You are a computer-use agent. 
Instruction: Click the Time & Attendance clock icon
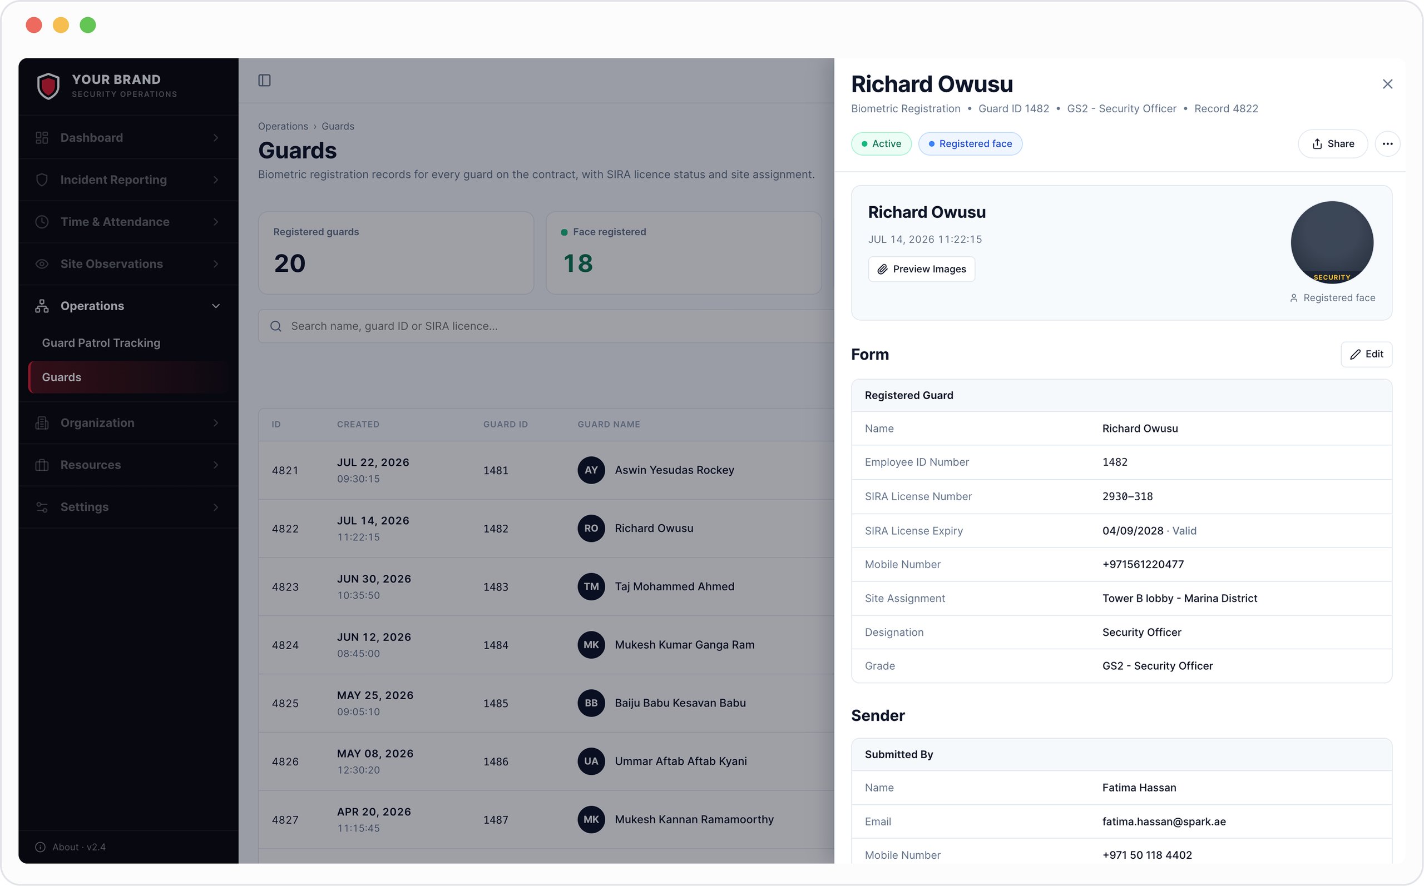pos(42,222)
